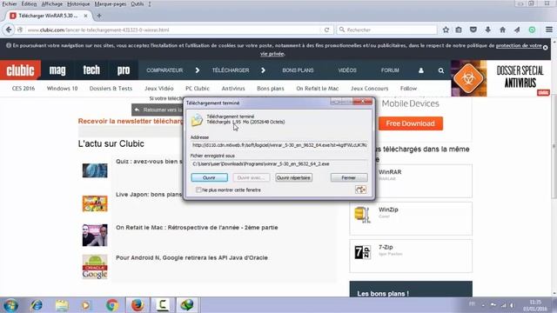Open the Windows 10 subnav link
The height and width of the screenshot is (313, 557).
(x=62, y=89)
